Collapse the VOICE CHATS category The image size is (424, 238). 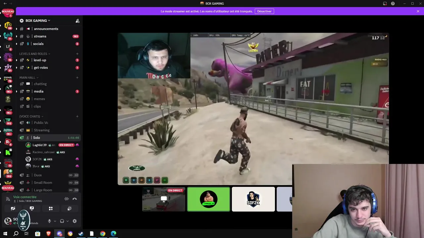[x=31, y=116]
